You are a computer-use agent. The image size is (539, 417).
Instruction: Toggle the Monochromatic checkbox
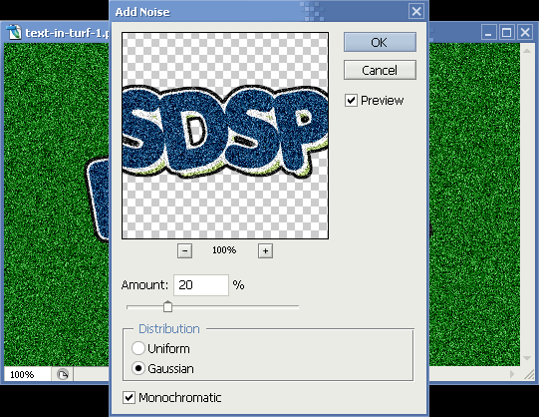(x=129, y=398)
